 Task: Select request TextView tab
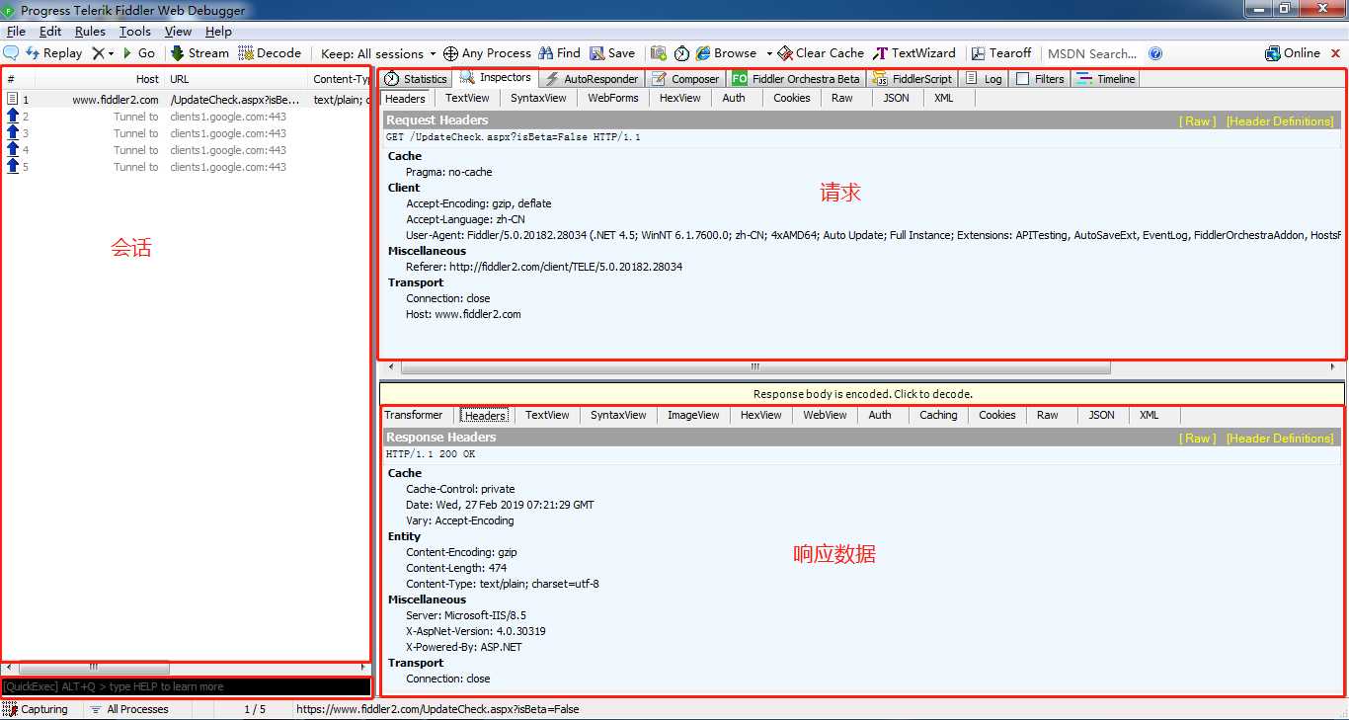coord(467,98)
